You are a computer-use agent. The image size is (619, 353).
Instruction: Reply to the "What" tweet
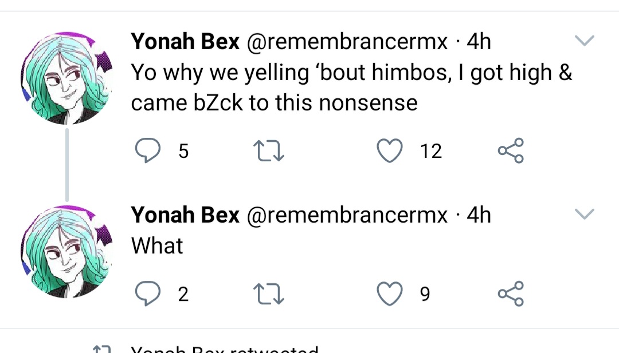click(148, 294)
